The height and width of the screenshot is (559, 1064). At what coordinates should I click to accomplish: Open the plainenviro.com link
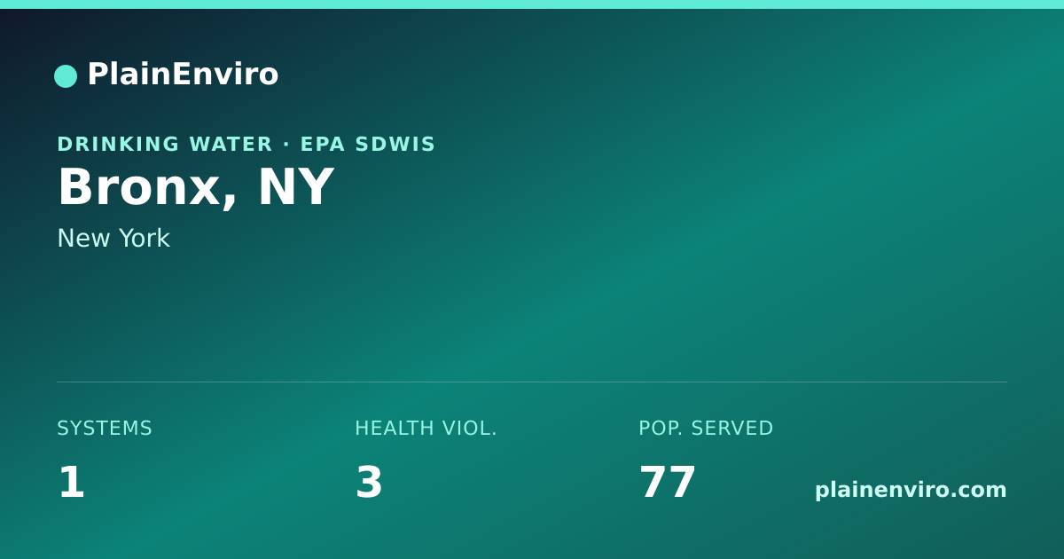pyautogui.click(x=911, y=490)
